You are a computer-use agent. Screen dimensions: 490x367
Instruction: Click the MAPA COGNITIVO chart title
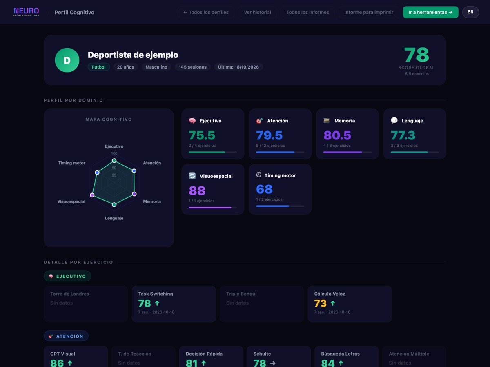click(109, 119)
